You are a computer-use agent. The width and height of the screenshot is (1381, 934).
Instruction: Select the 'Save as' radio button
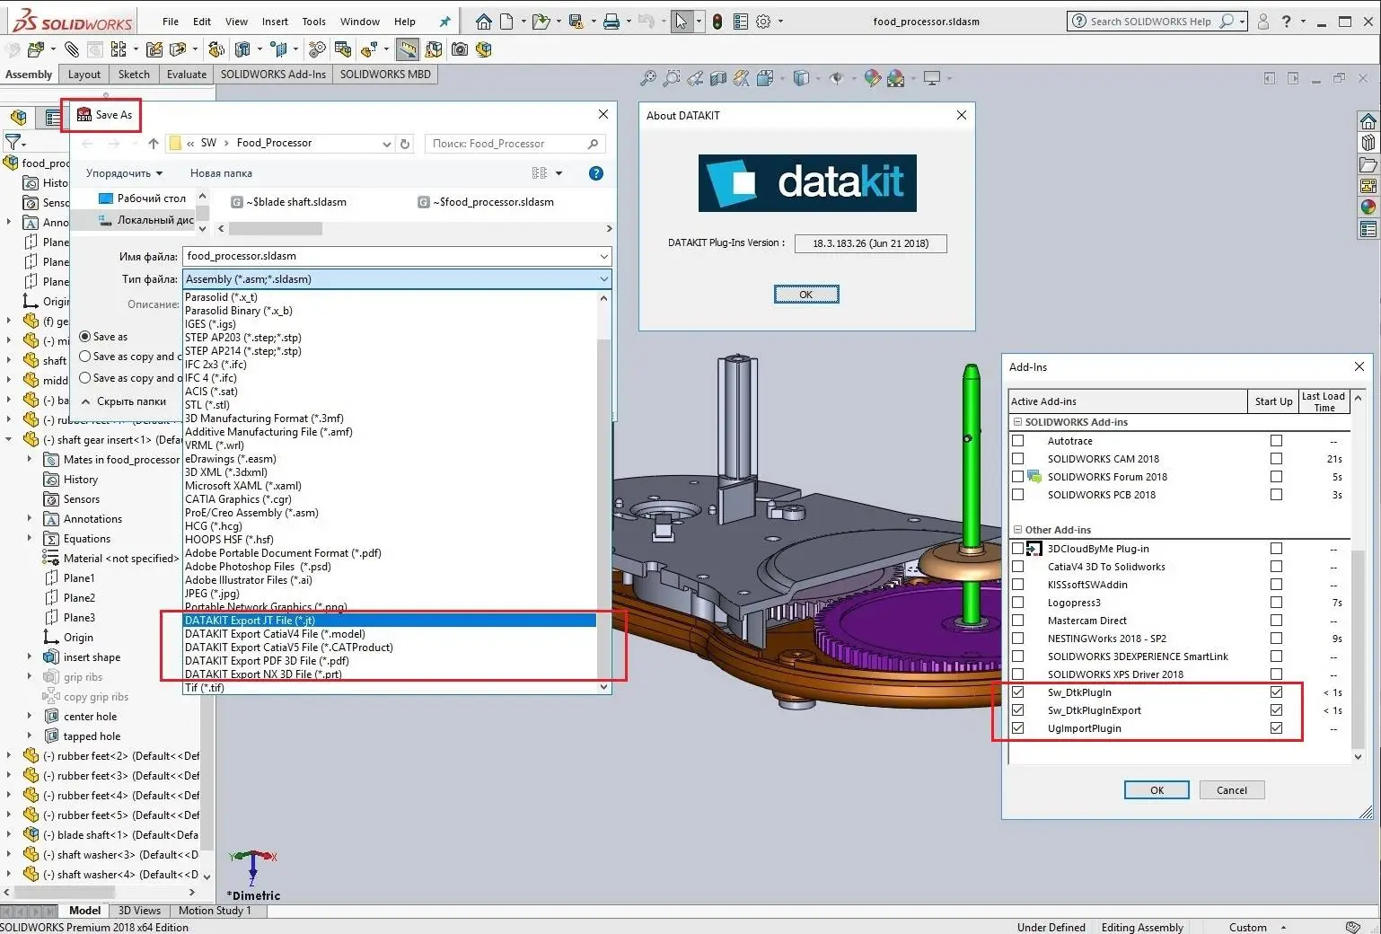85,337
